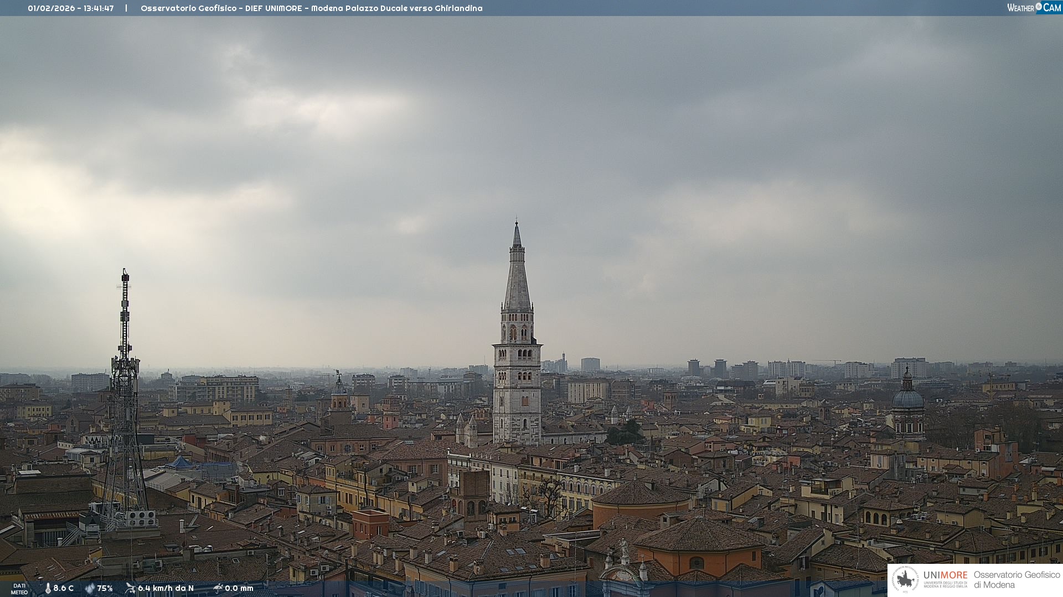Screen dimensions: 1063x597
Task: Click the thermometer temperature icon
Action: click(x=48, y=589)
